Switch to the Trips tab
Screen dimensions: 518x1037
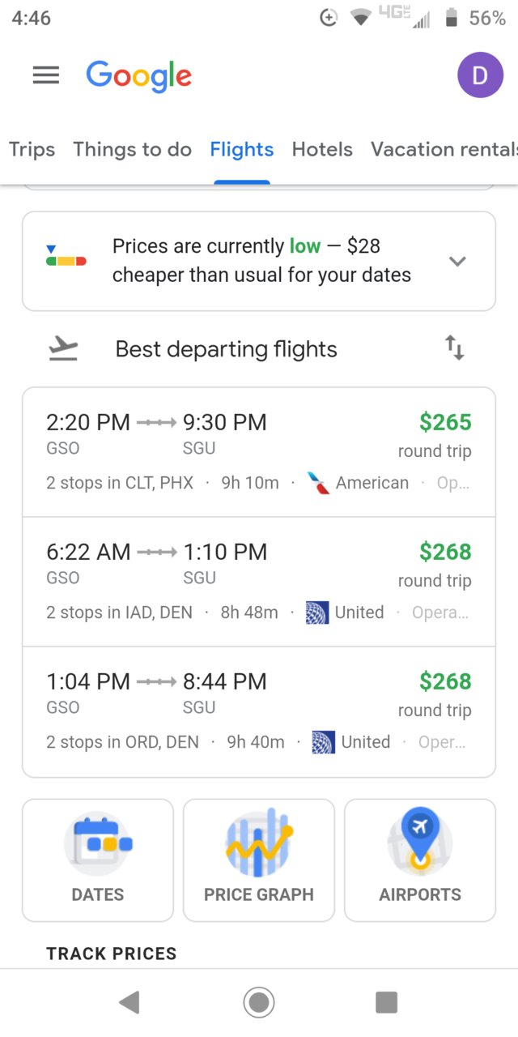(x=32, y=149)
